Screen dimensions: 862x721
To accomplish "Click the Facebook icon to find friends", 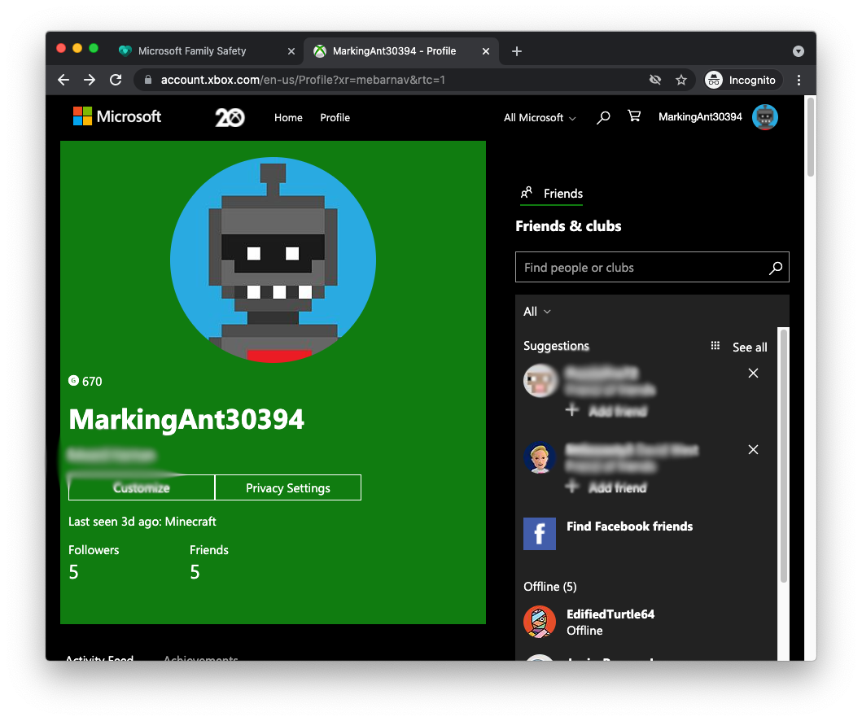I will click(540, 534).
